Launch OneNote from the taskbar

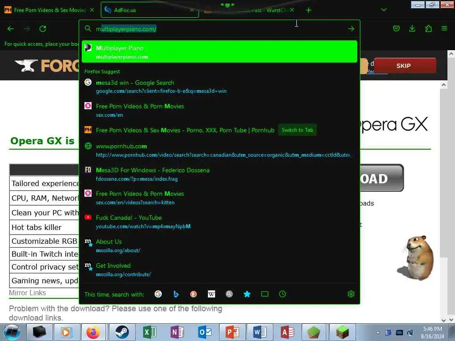tap(177, 332)
